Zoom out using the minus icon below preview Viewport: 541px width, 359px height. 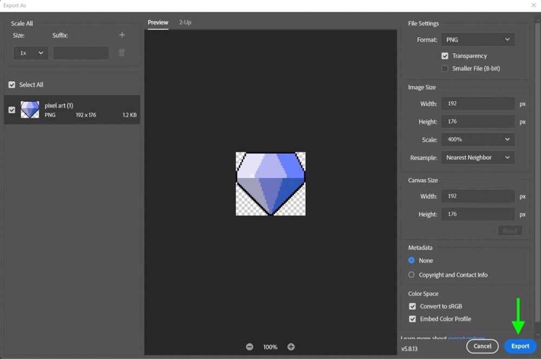249,347
